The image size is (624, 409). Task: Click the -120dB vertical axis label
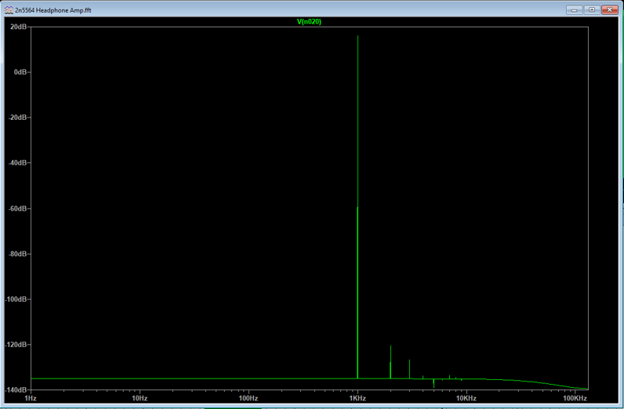tap(16, 345)
